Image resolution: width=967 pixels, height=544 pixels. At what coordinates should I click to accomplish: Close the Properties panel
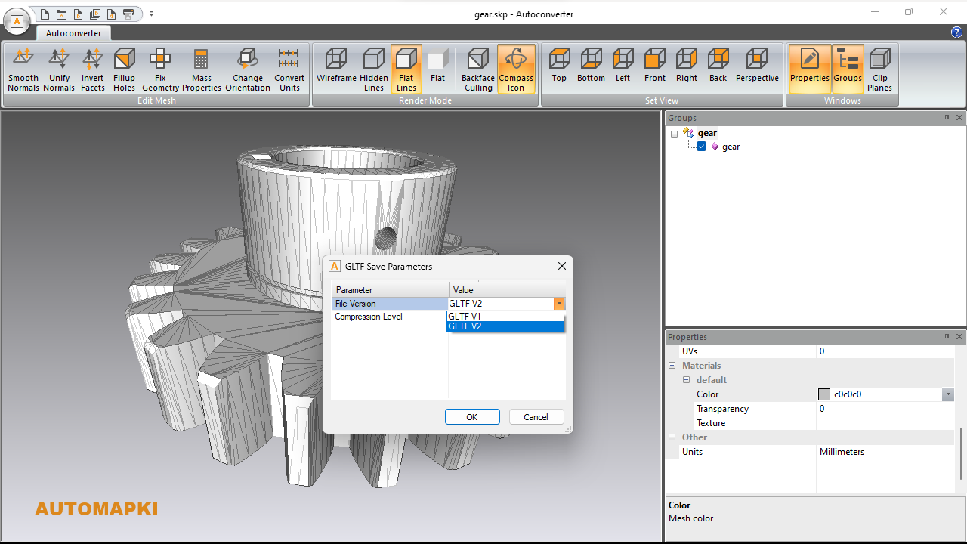[x=959, y=337]
